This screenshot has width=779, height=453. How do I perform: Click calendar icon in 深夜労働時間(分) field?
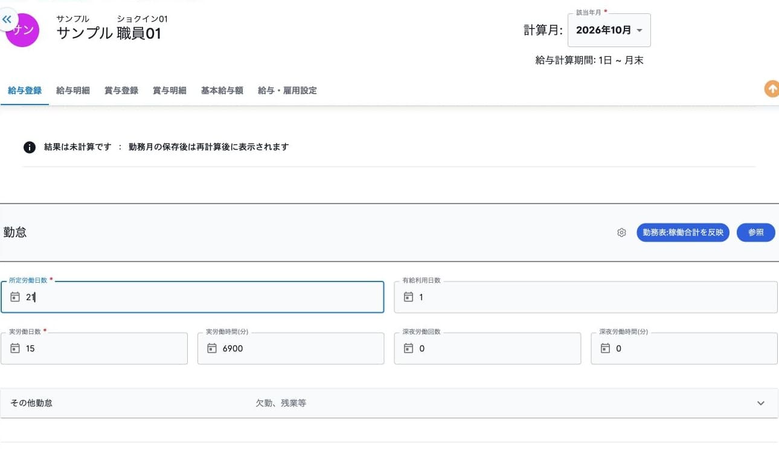point(605,349)
